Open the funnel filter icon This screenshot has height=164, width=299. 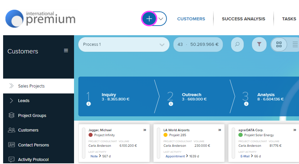coord(259,45)
